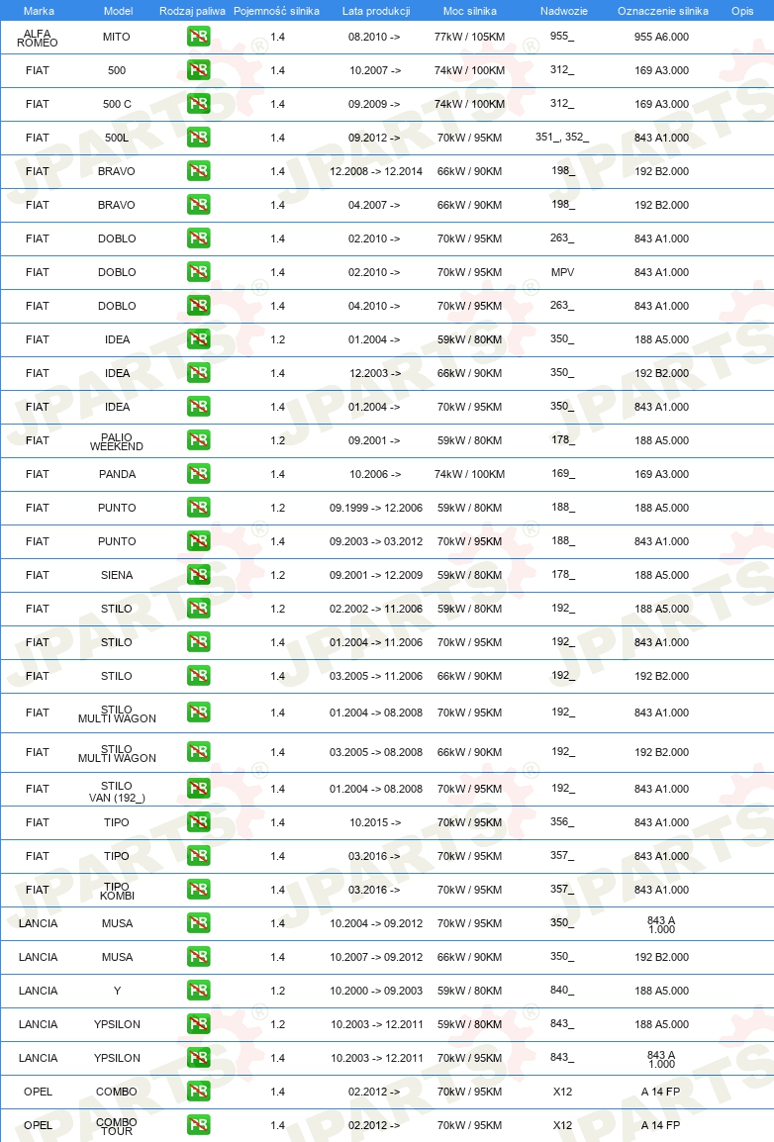Click the petrol icon in the PUNTO 09.2003 -> 03.2012 row
Viewport: 774px width, 1142px height.
[x=198, y=541]
